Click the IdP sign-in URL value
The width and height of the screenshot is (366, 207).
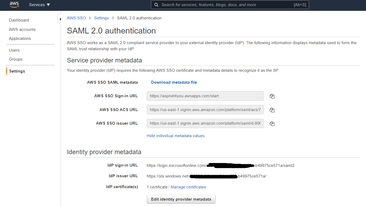(220, 166)
